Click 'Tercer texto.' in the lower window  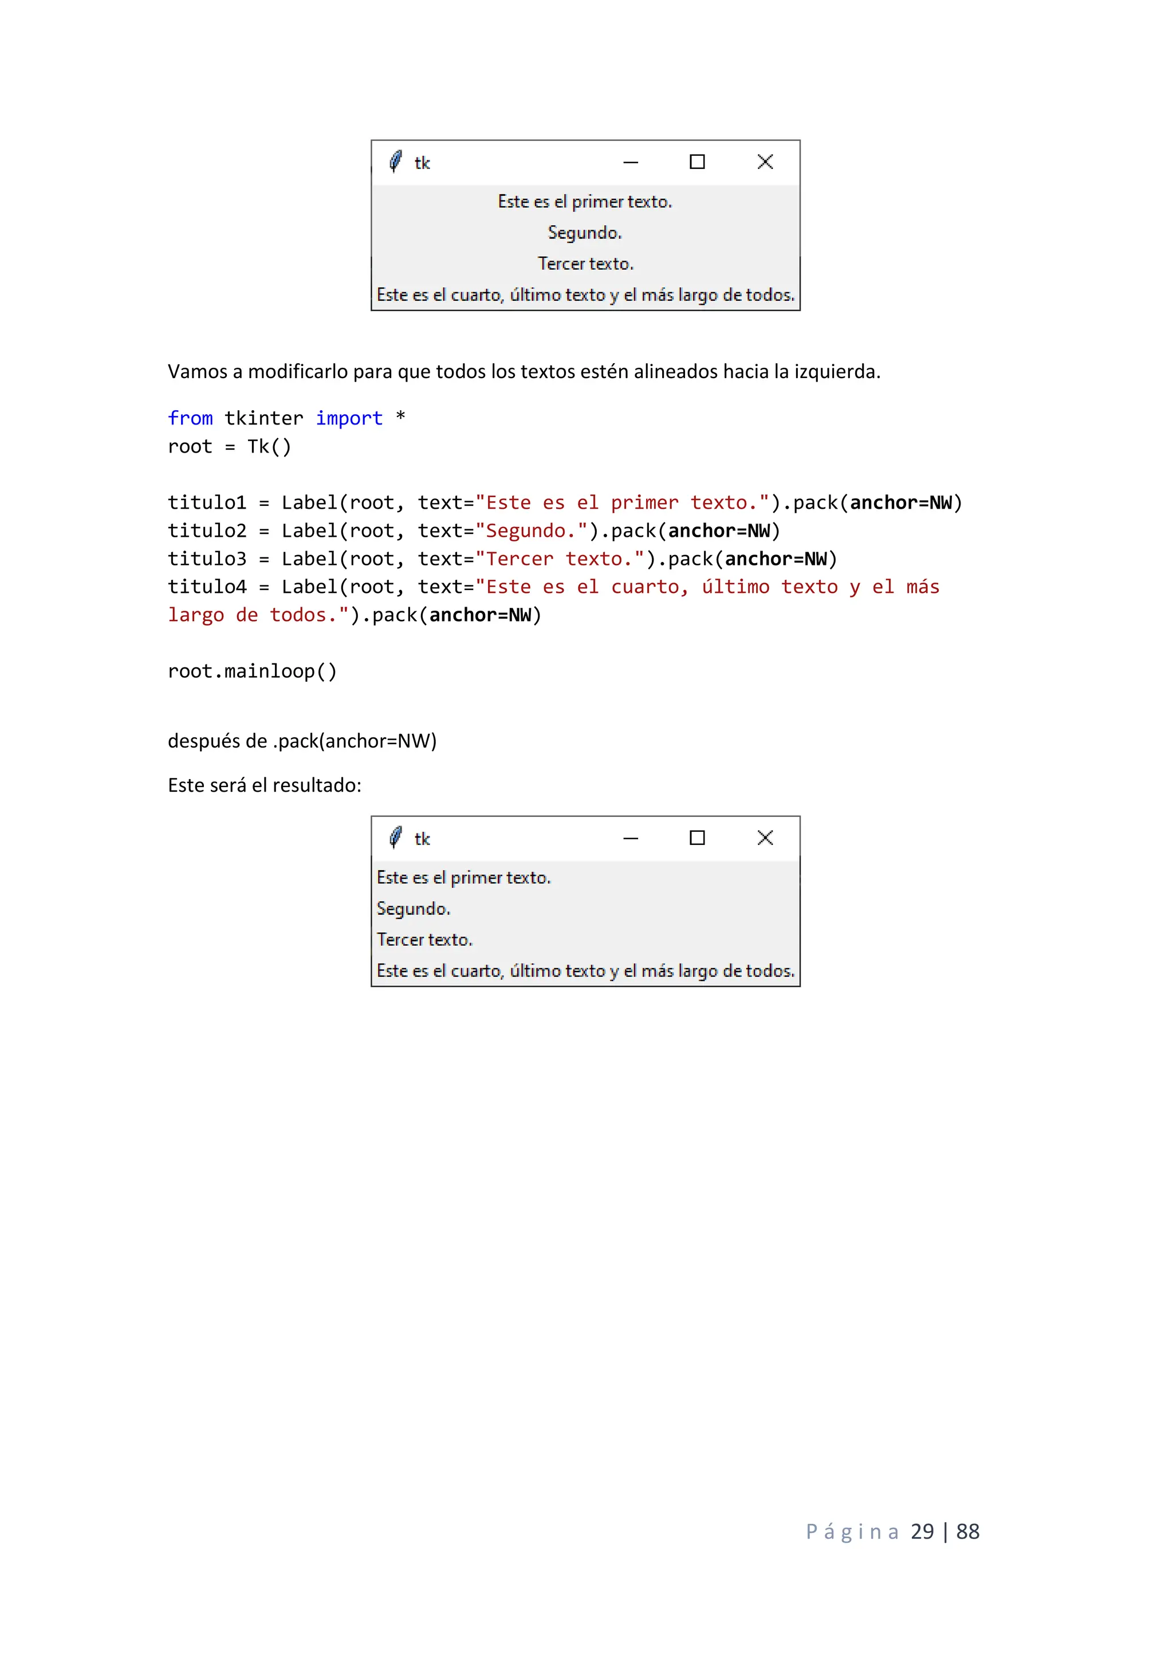click(424, 940)
